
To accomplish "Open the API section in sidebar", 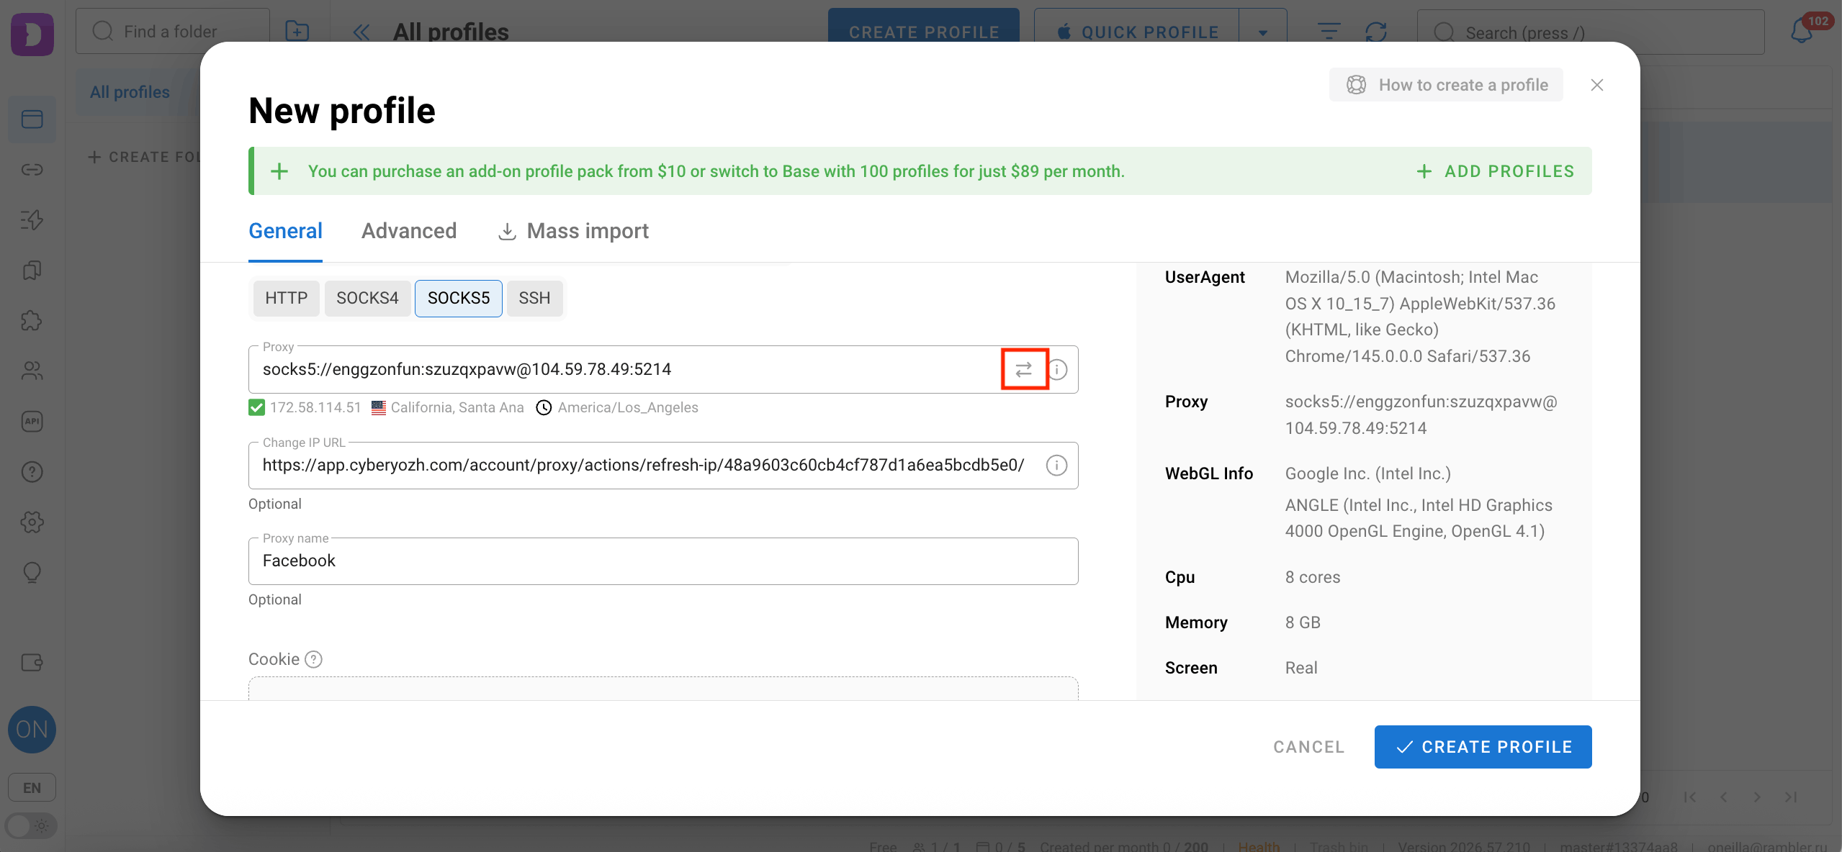I will [x=32, y=422].
